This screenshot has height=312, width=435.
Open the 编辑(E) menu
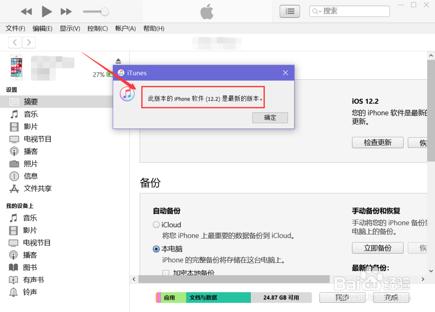coord(43,28)
